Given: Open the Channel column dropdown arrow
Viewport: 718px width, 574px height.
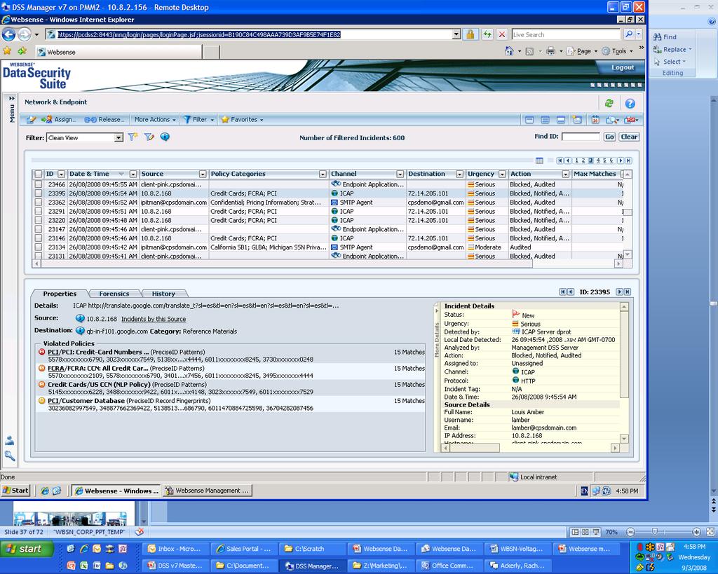Looking at the screenshot, I should (400, 175).
